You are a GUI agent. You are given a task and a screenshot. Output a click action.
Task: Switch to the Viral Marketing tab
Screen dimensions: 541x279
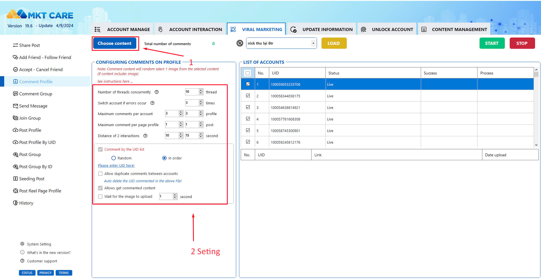256,29
